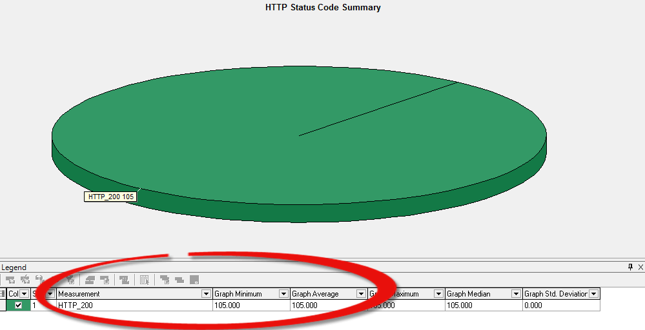Pin the Legend panel with the pushpin icon

pos(631,267)
